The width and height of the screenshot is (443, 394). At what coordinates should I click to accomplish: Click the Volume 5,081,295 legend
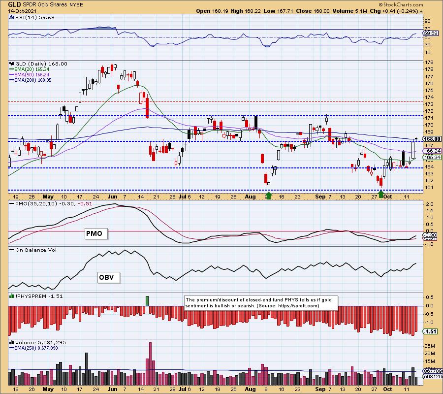(40, 343)
